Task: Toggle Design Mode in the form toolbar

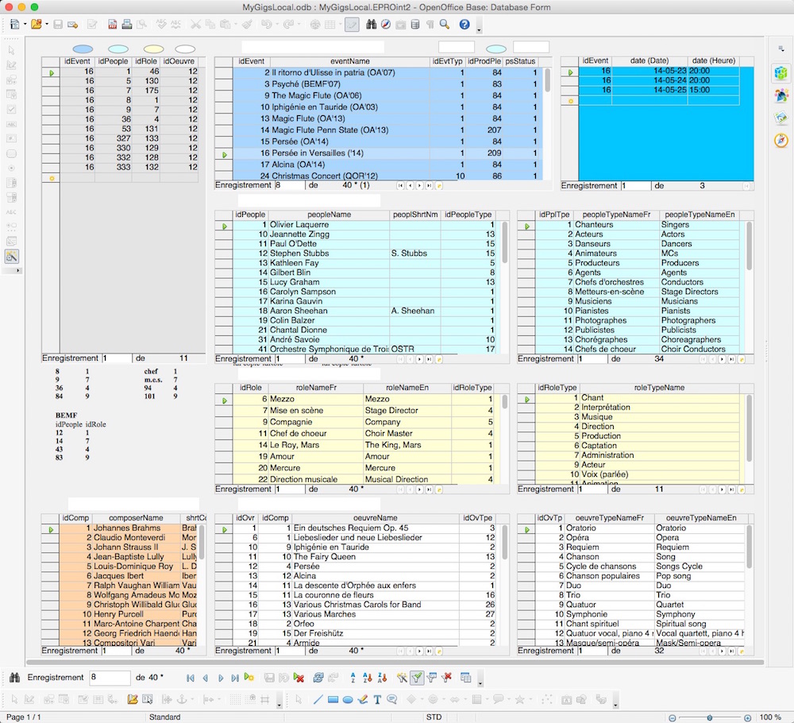Action: click(13, 256)
